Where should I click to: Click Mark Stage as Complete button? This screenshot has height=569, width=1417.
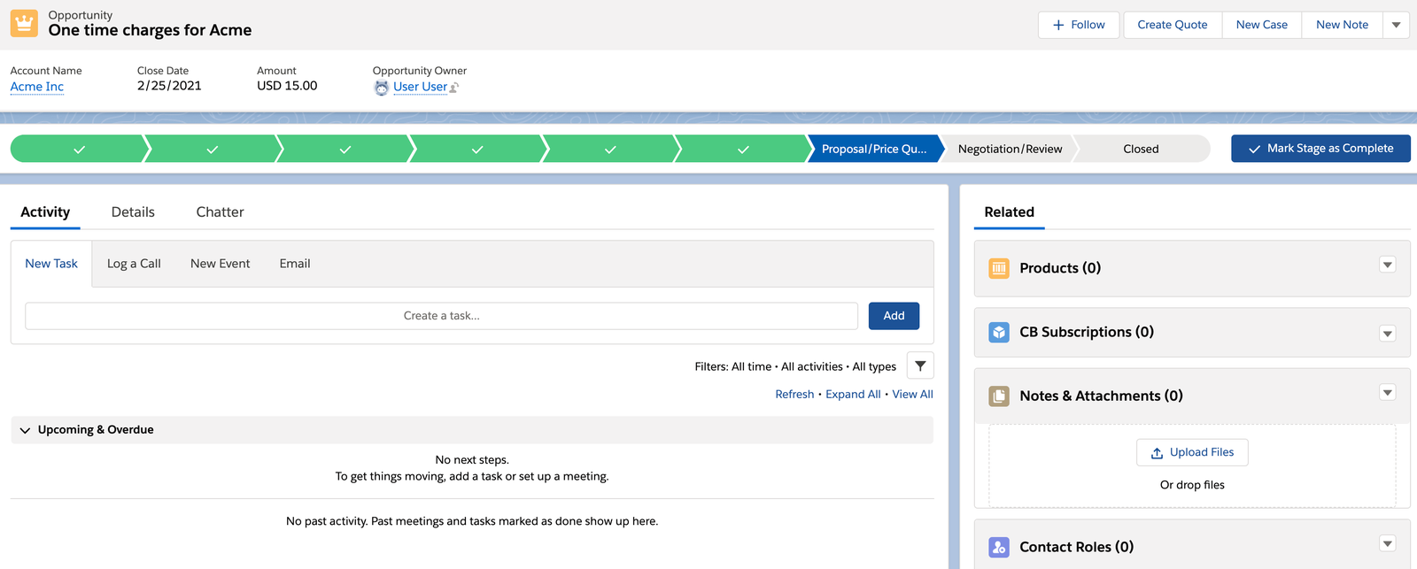click(1320, 149)
